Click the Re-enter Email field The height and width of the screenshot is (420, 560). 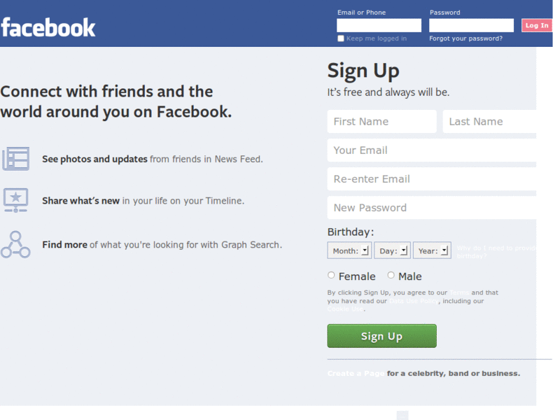click(432, 179)
